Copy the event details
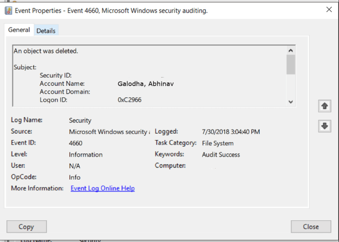The image size is (339, 242). [27, 226]
